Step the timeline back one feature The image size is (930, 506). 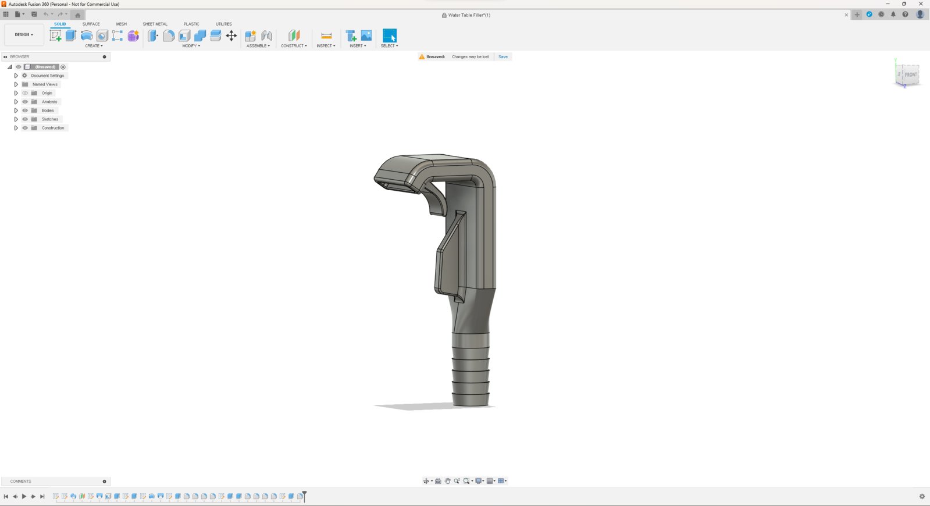[x=15, y=496]
